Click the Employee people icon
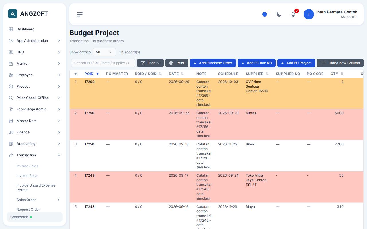 (11, 75)
